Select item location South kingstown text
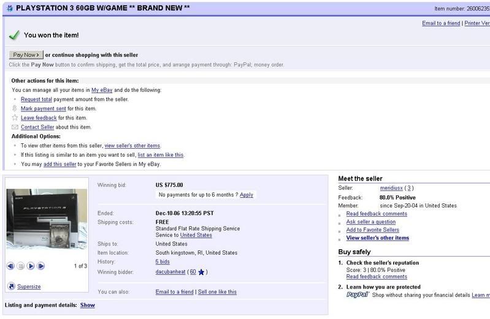 coord(196,253)
